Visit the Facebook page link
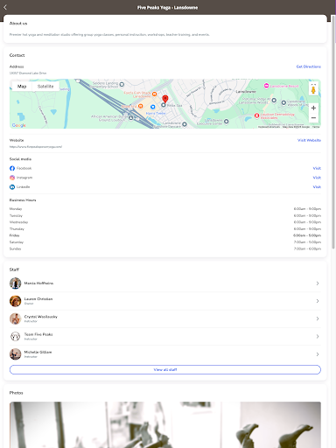 [317, 168]
